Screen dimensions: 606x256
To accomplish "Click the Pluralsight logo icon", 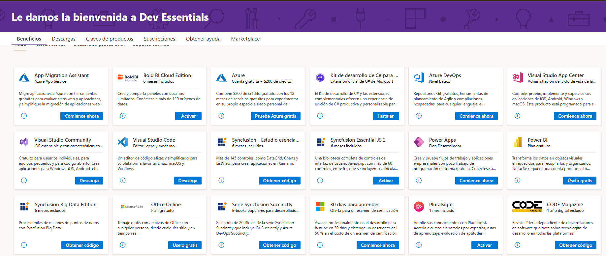I will tap(419, 207).
